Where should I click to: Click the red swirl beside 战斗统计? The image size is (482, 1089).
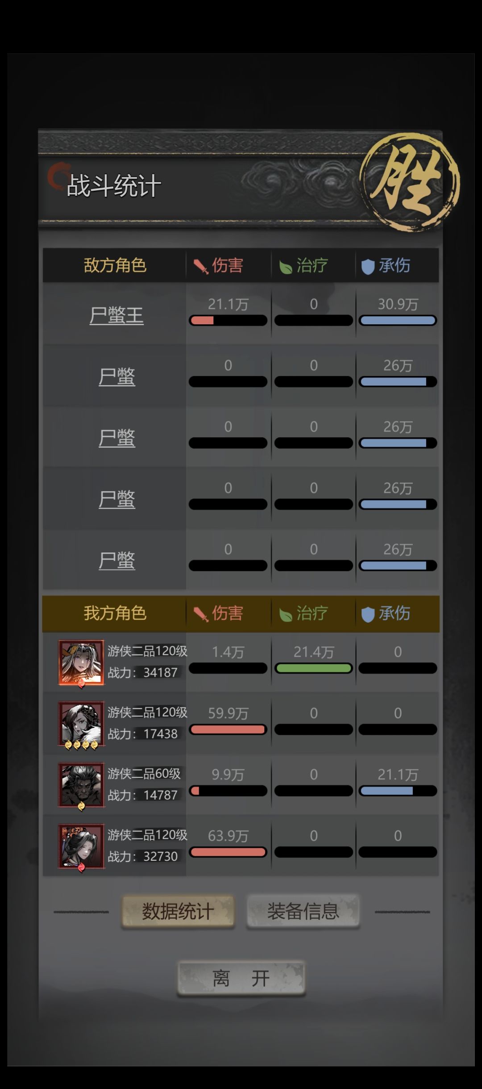pyautogui.click(x=57, y=176)
